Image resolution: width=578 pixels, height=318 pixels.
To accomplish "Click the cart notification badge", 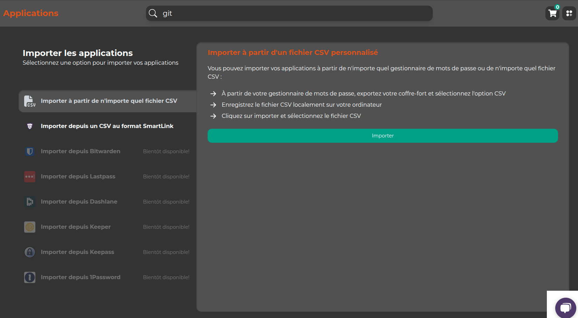I will tap(557, 7).
